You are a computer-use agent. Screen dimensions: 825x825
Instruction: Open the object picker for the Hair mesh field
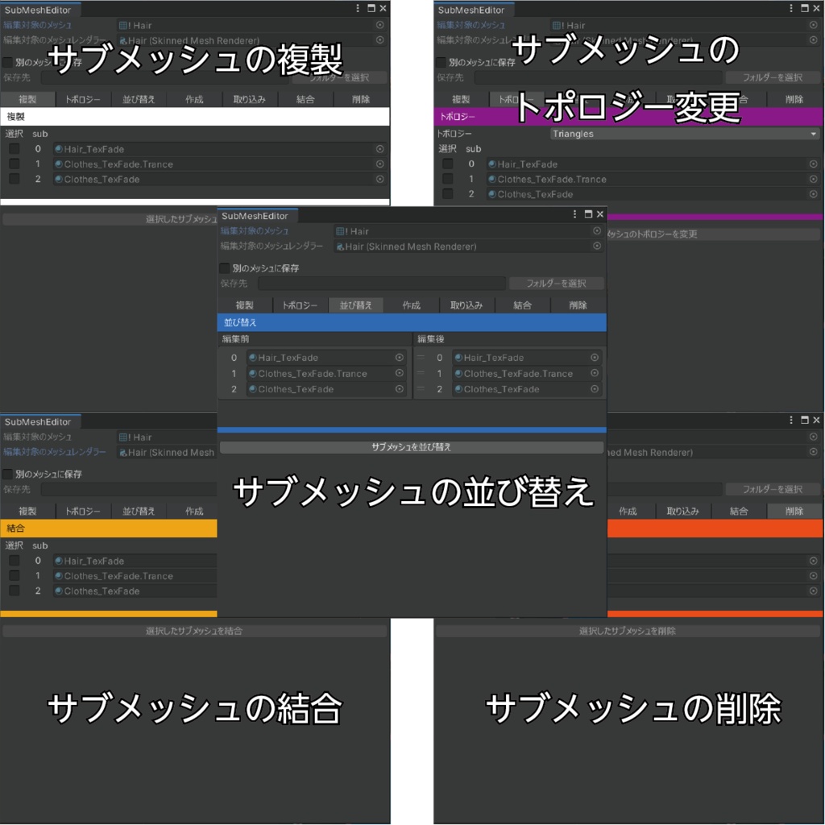(597, 231)
